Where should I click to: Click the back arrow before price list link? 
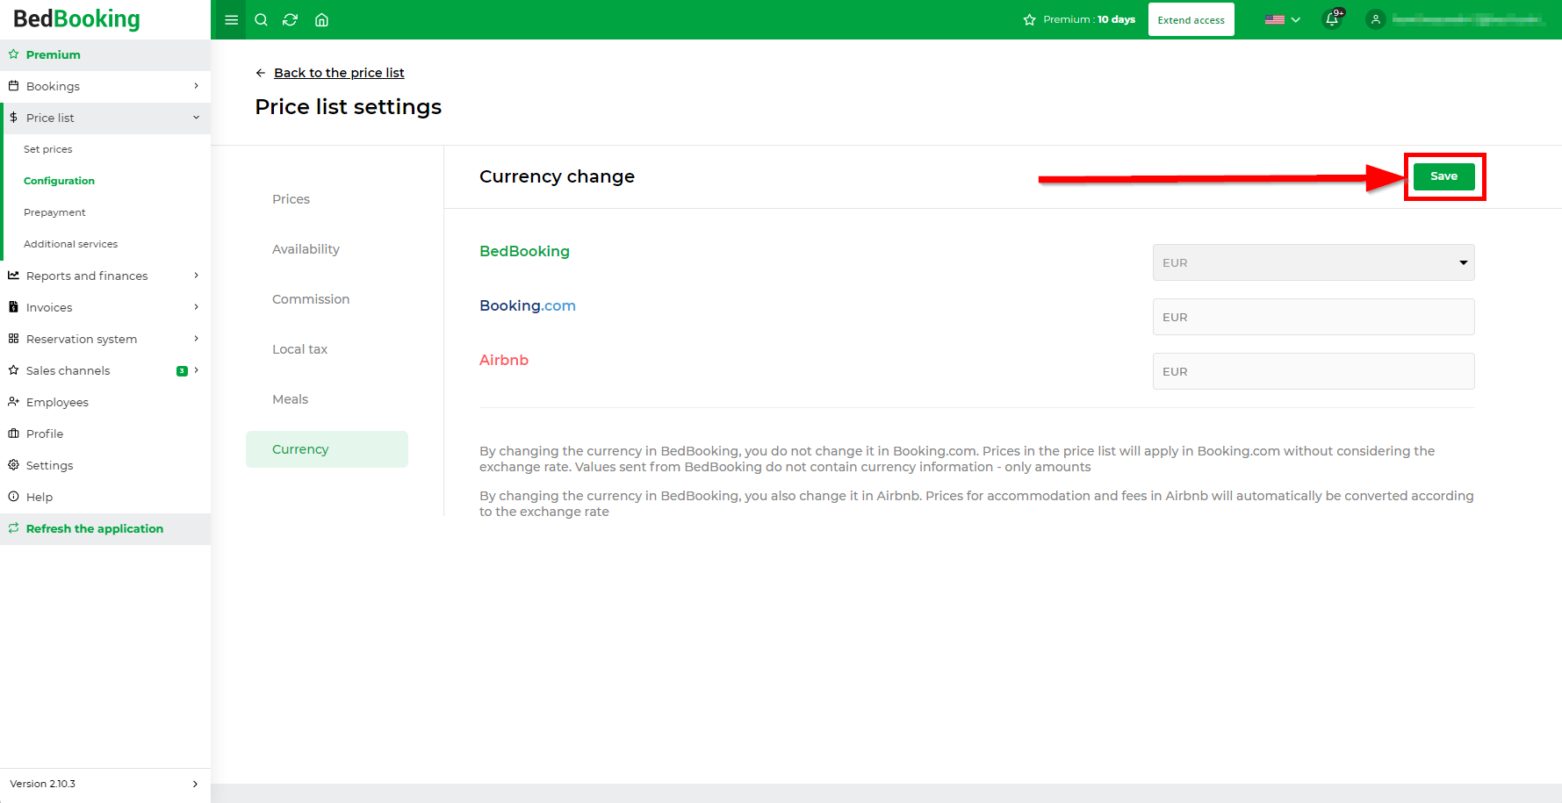pos(261,73)
